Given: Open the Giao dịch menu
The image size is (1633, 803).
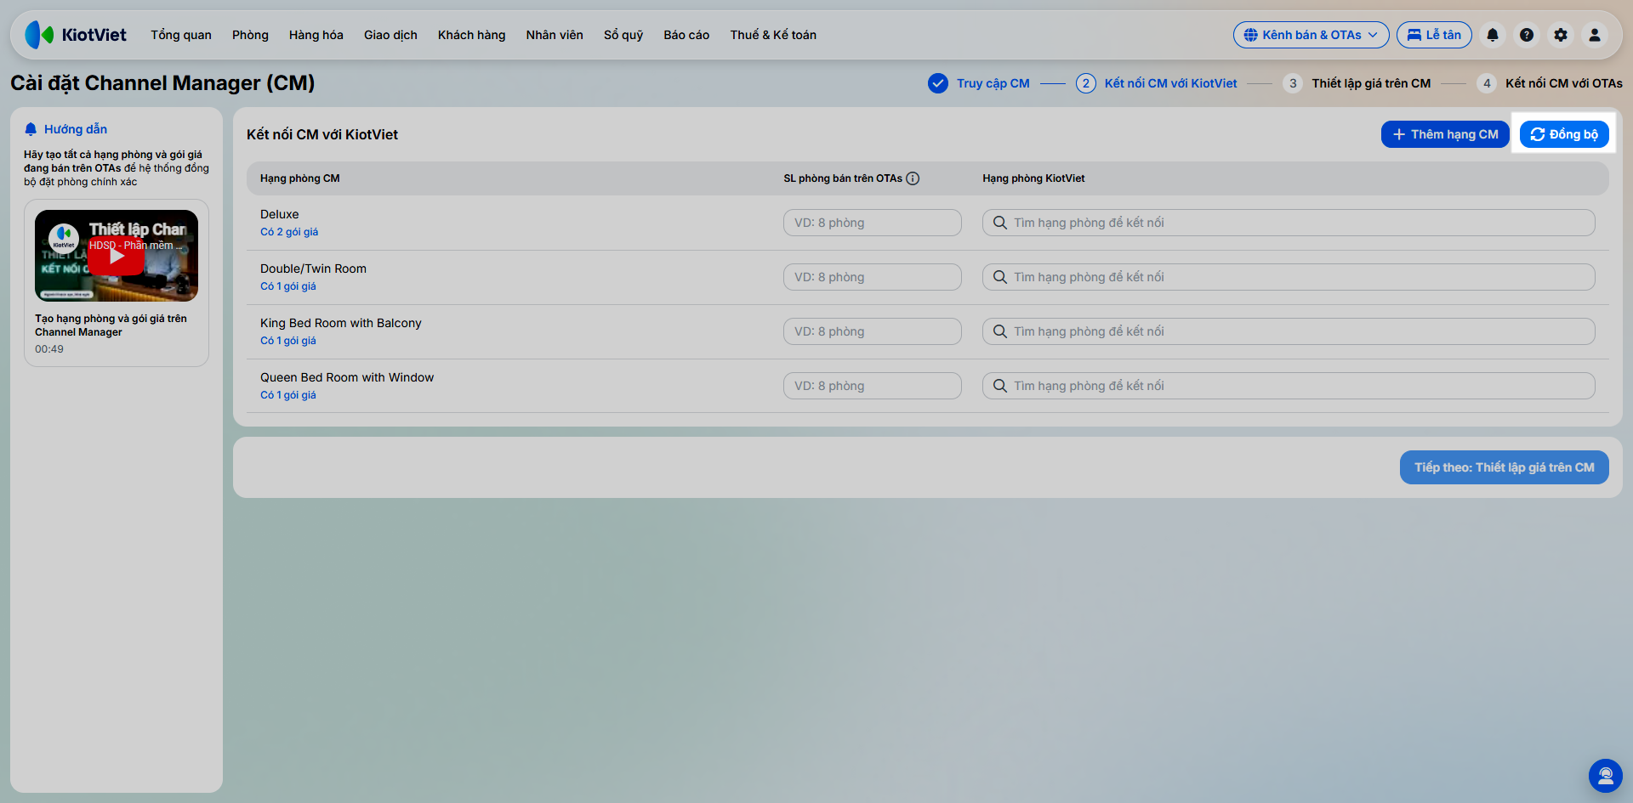Looking at the screenshot, I should (x=390, y=35).
